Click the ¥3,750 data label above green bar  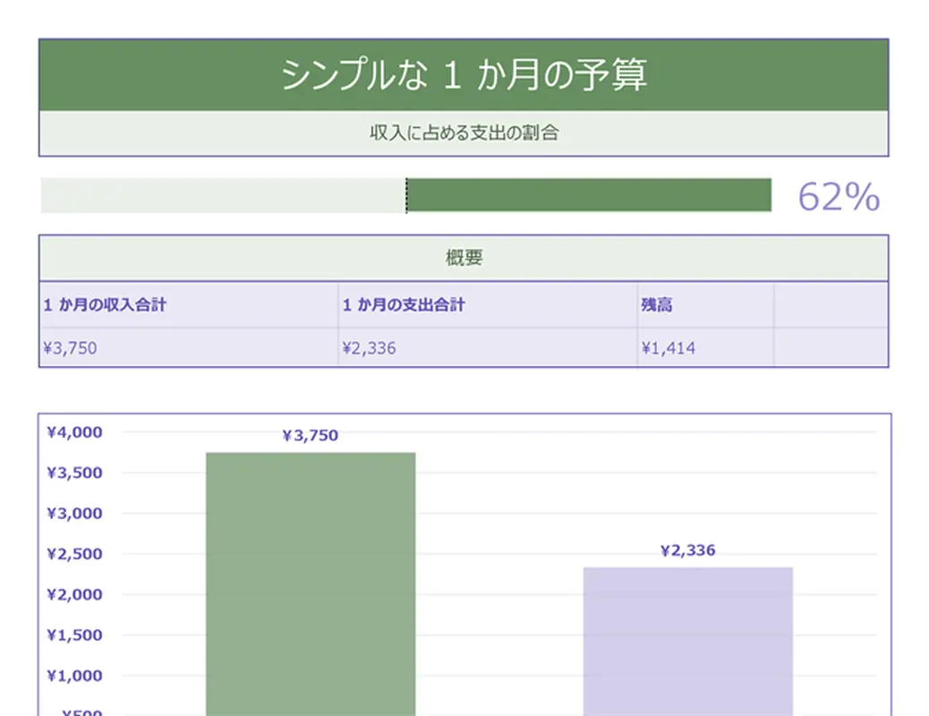point(311,436)
